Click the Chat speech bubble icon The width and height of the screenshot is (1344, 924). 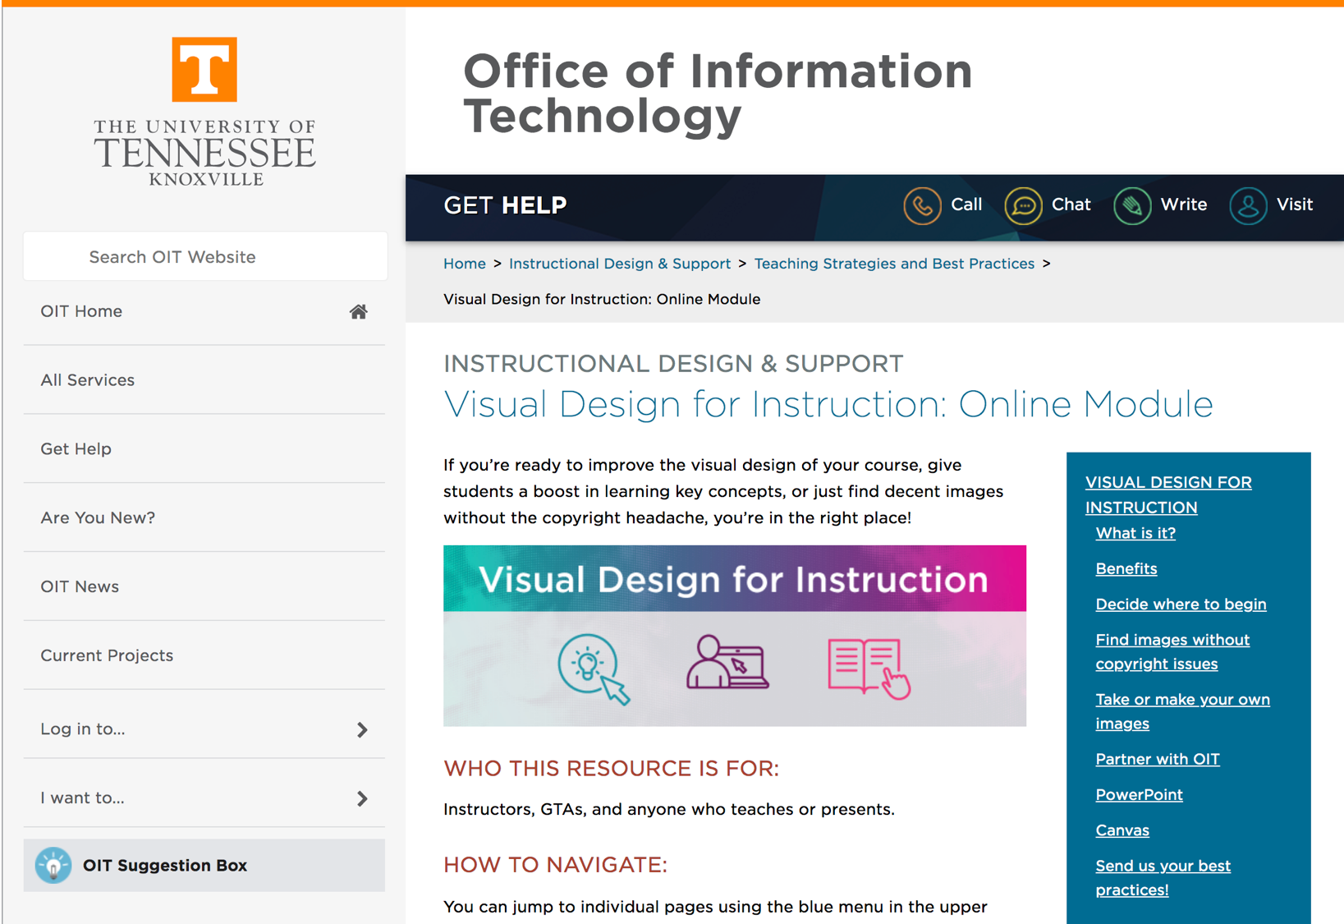click(1022, 205)
